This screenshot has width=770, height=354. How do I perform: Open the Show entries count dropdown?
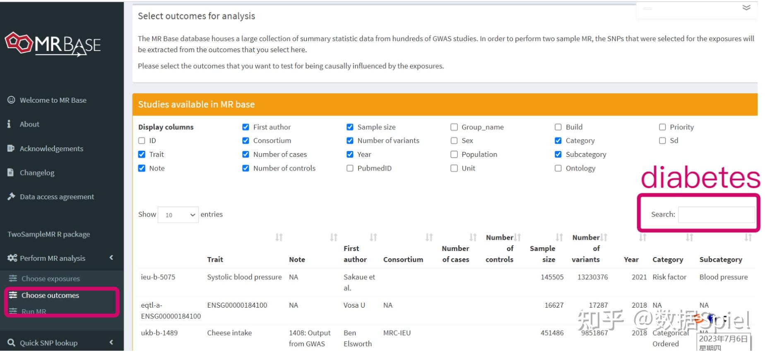coord(178,214)
